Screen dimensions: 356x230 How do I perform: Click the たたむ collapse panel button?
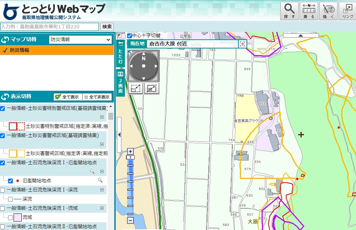(121, 54)
